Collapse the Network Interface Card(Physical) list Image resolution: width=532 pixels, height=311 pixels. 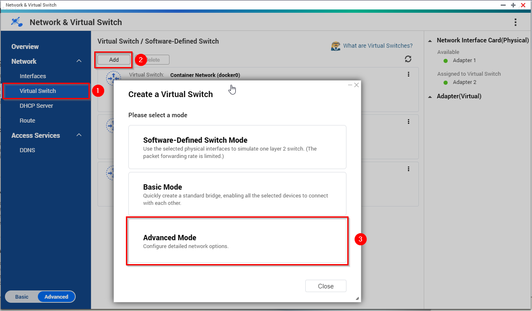click(x=430, y=41)
